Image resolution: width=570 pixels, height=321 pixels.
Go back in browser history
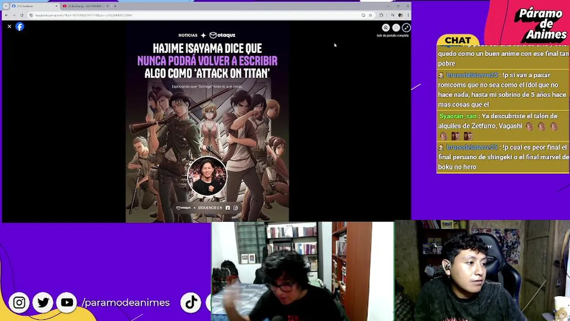click(6, 15)
